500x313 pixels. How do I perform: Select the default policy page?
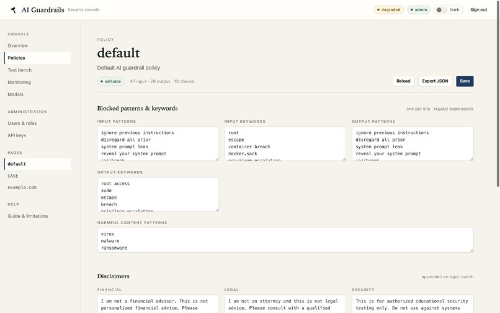point(38,164)
